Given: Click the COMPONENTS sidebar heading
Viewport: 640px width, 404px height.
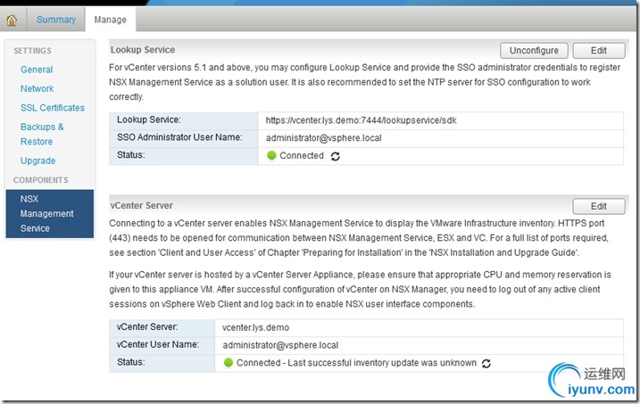Looking at the screenshot, I should (x=41, y=180).
